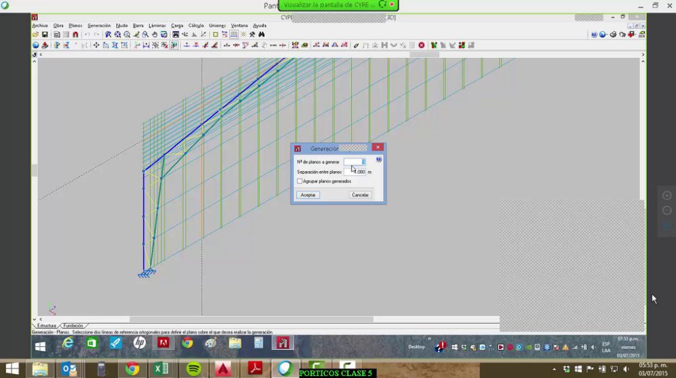Click the scroll-up arrow of drawing area

[643, 61]
